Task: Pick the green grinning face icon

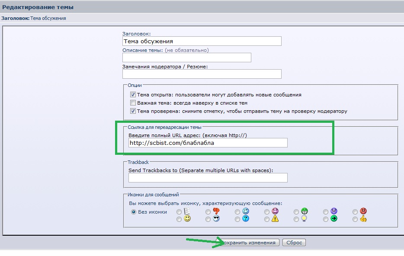Action: tap(296, 212)
